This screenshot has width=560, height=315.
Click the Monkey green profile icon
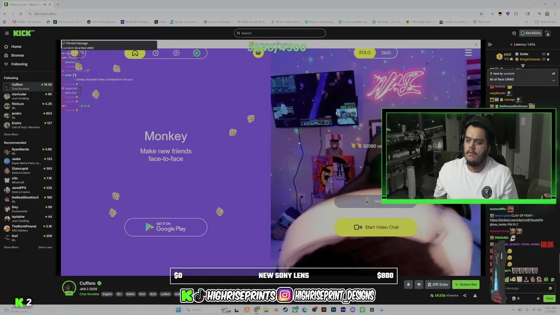click(x=196, y=53)
